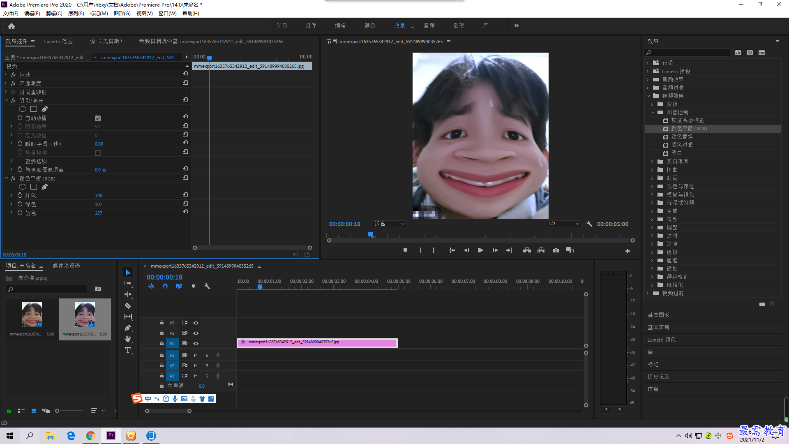Export frame with camera icon

[556, 250]
